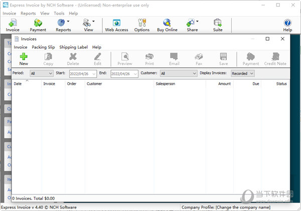Close the Invoices child window
This screenshot has height=211, width=301.
282,39
